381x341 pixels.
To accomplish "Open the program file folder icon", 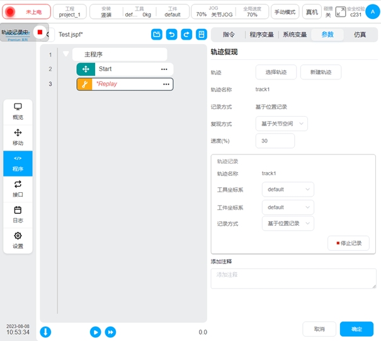I will [x=157, y=35].
